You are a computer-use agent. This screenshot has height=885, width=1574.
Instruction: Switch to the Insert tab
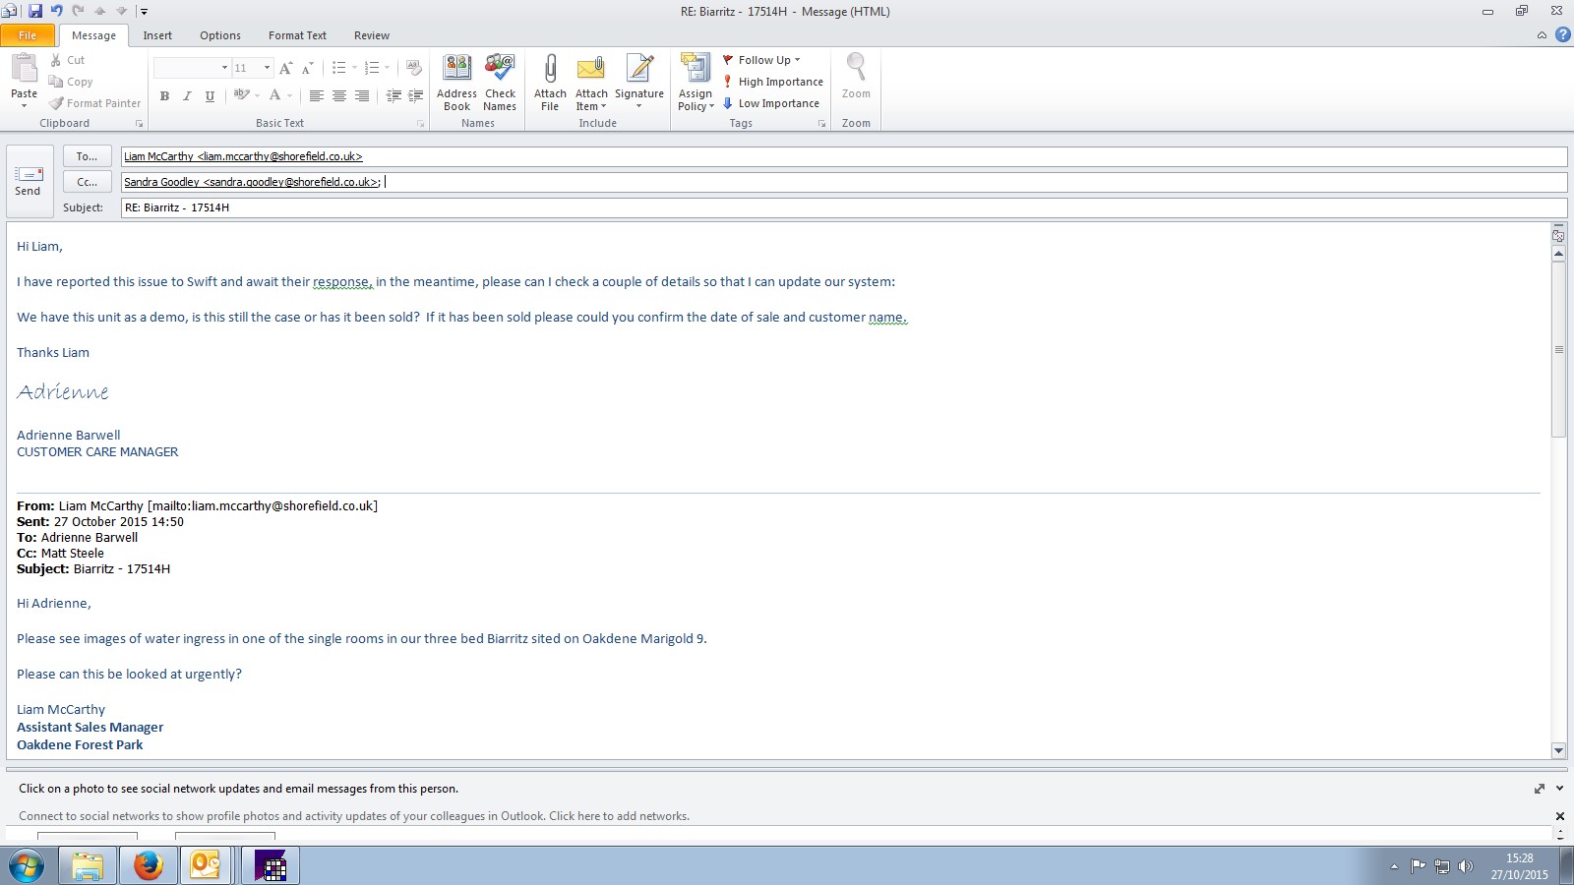click(157, 35)
